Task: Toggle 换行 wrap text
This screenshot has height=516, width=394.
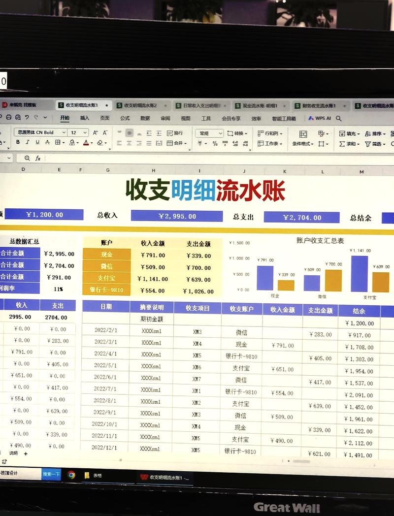Action: [175, 133]
